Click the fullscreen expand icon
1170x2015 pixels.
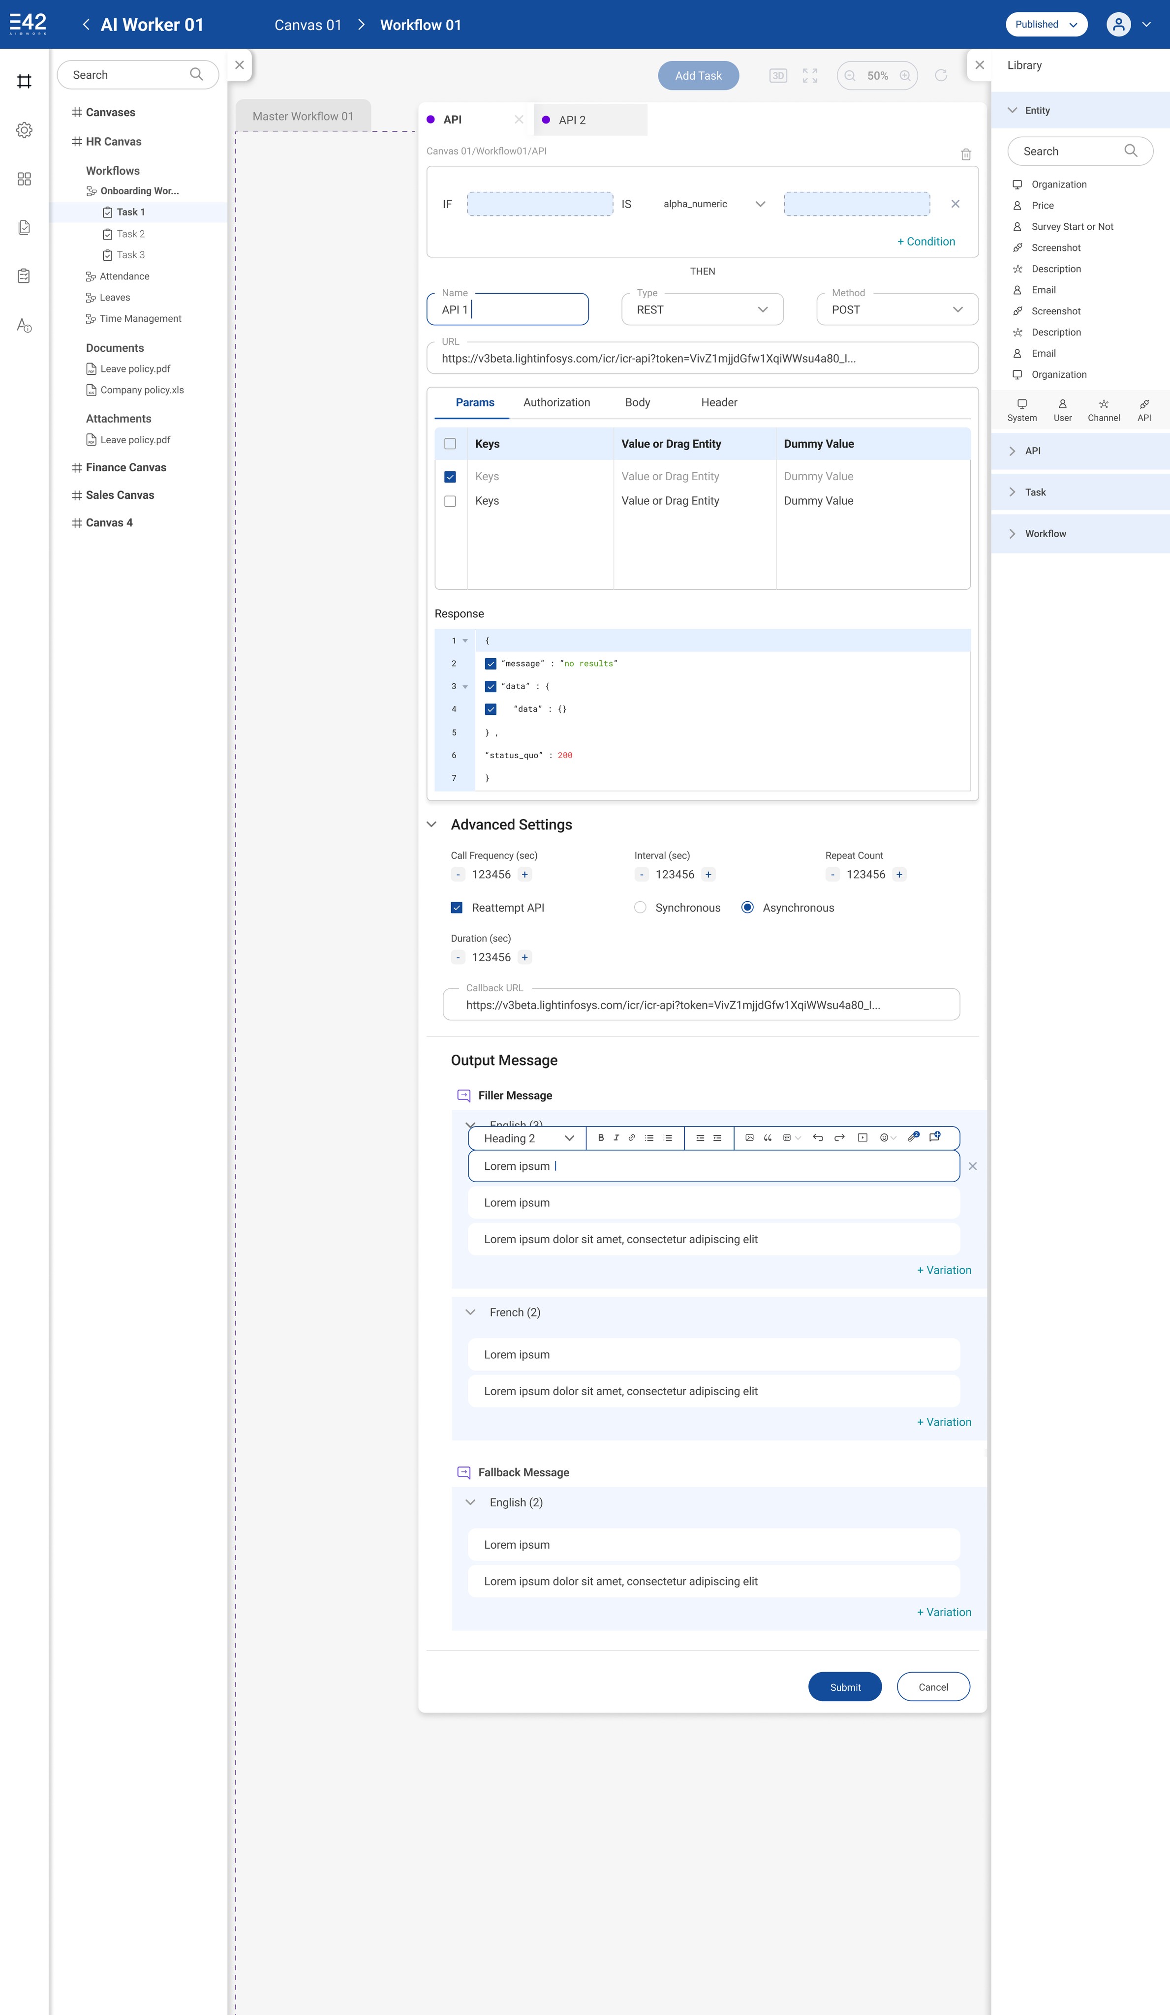coord(810,76)
